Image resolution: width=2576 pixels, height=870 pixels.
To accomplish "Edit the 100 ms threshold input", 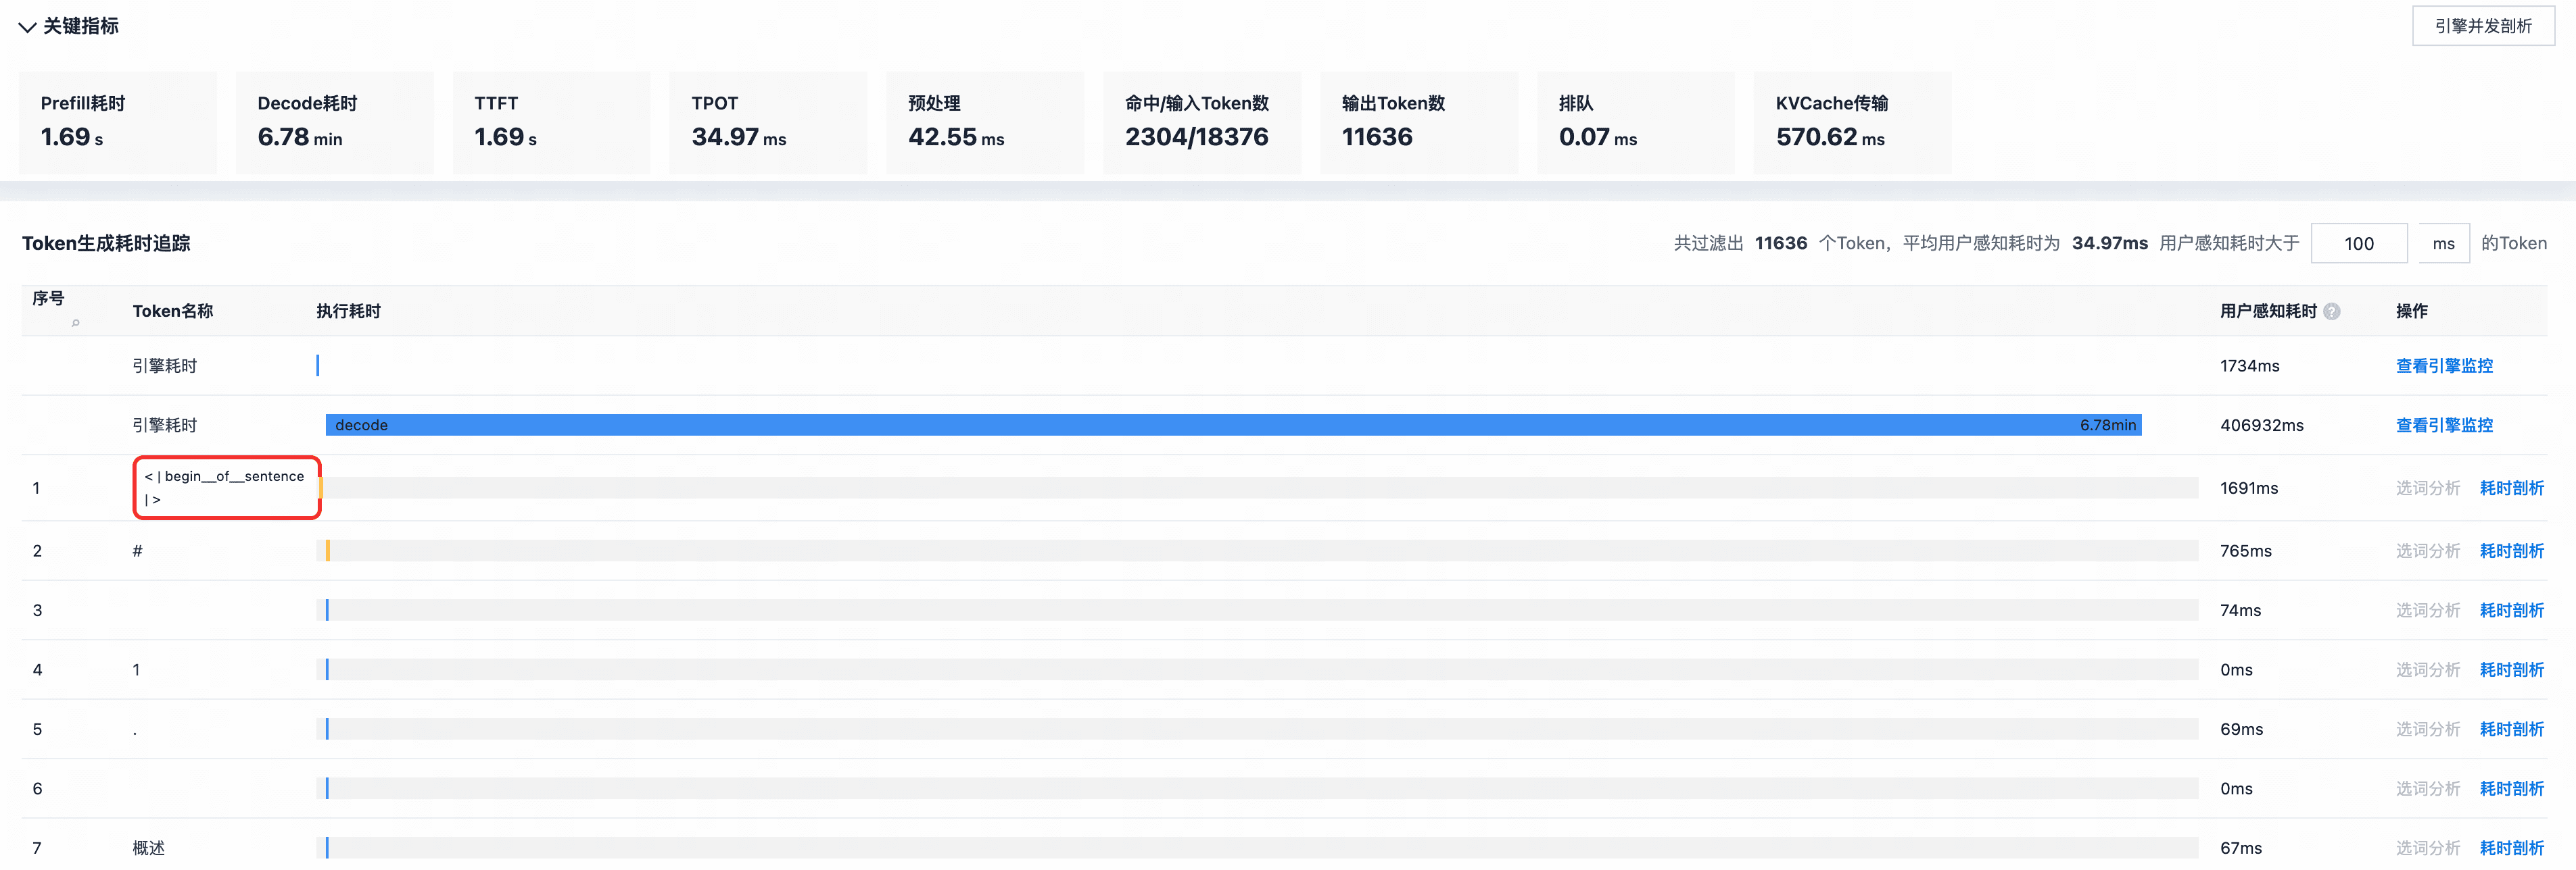I will point(2358,244).
